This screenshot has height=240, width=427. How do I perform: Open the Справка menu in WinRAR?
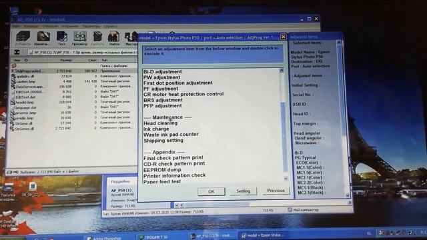tap(110, 26)
